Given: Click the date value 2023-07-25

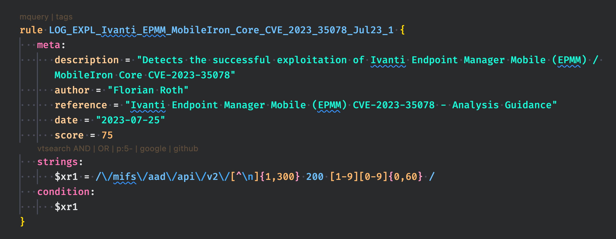Looking at the screenshot, I should click(130, 120).
